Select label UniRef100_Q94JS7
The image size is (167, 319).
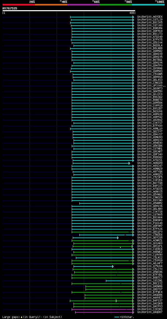coord(150,134)
